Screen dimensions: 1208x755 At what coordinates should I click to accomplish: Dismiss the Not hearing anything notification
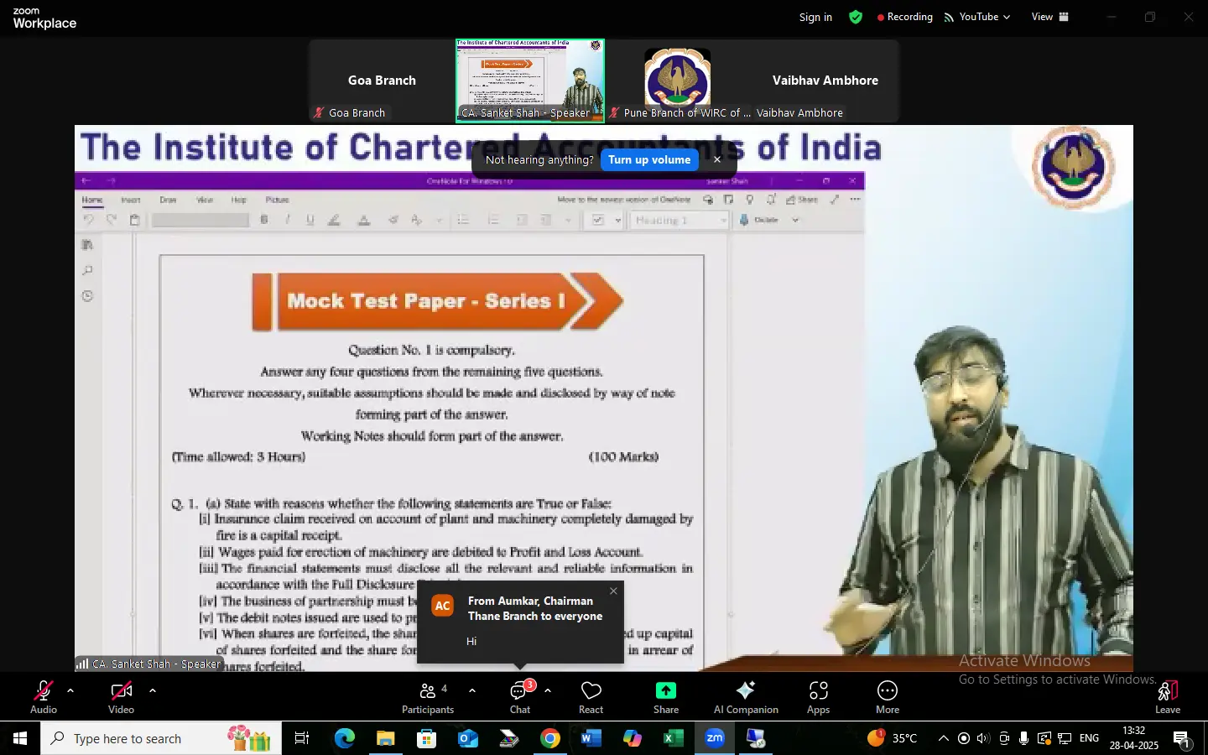coord(717,159)
